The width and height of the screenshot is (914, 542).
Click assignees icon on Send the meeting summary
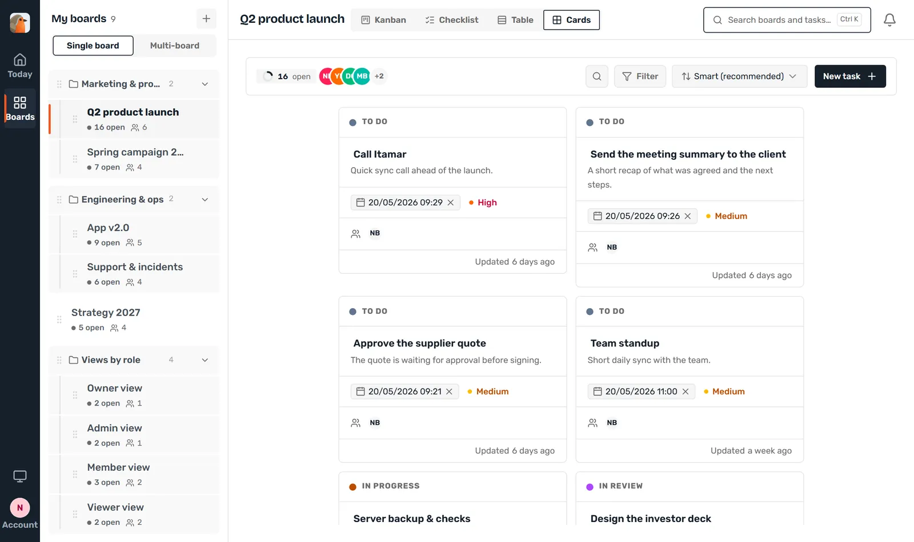pyautogui.click(x=593, y=247)
